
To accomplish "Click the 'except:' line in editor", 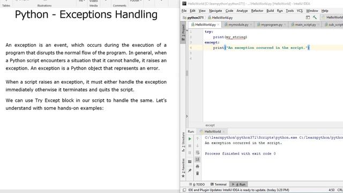I will point(212,42).
